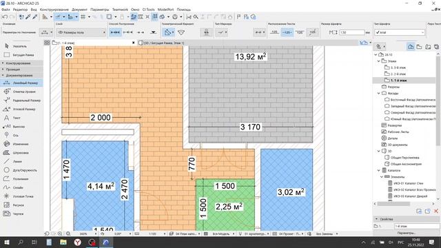The image size is (441, 248).
Task: Open the tab overview grid icon
Action: tap(47, 43)
